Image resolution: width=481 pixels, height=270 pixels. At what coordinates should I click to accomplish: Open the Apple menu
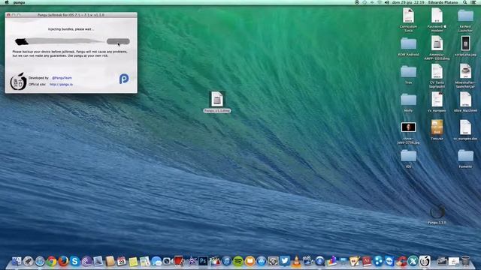click(7, 2)
